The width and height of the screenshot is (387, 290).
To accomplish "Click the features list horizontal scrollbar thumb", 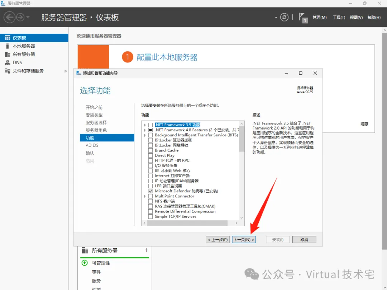I will point(187,223).
